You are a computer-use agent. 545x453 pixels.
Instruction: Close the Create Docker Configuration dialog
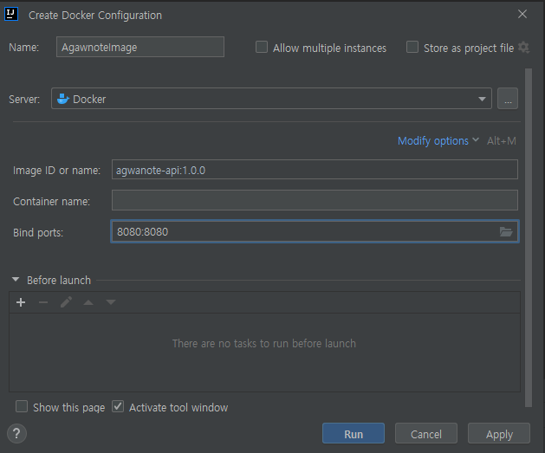[522, 14]
